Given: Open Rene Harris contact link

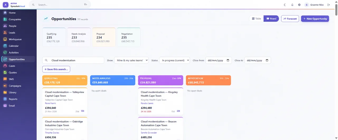Looking at the screenshot, I should pos(50,103).
